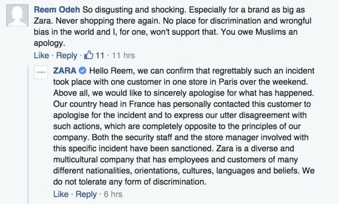Click 'discrimination.' ending ZARA's reply

(x=180, y=182)
